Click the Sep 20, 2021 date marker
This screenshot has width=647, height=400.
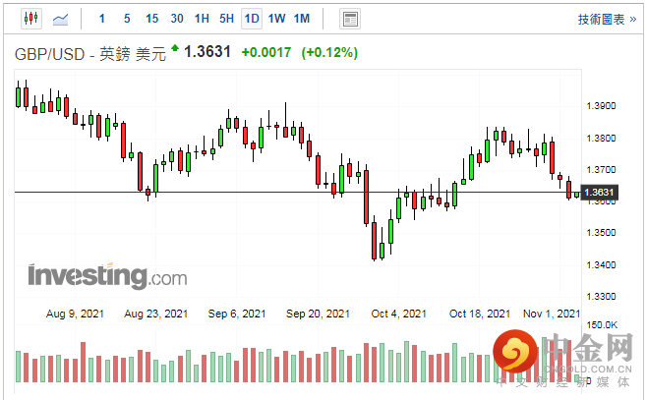coord(319,314)
